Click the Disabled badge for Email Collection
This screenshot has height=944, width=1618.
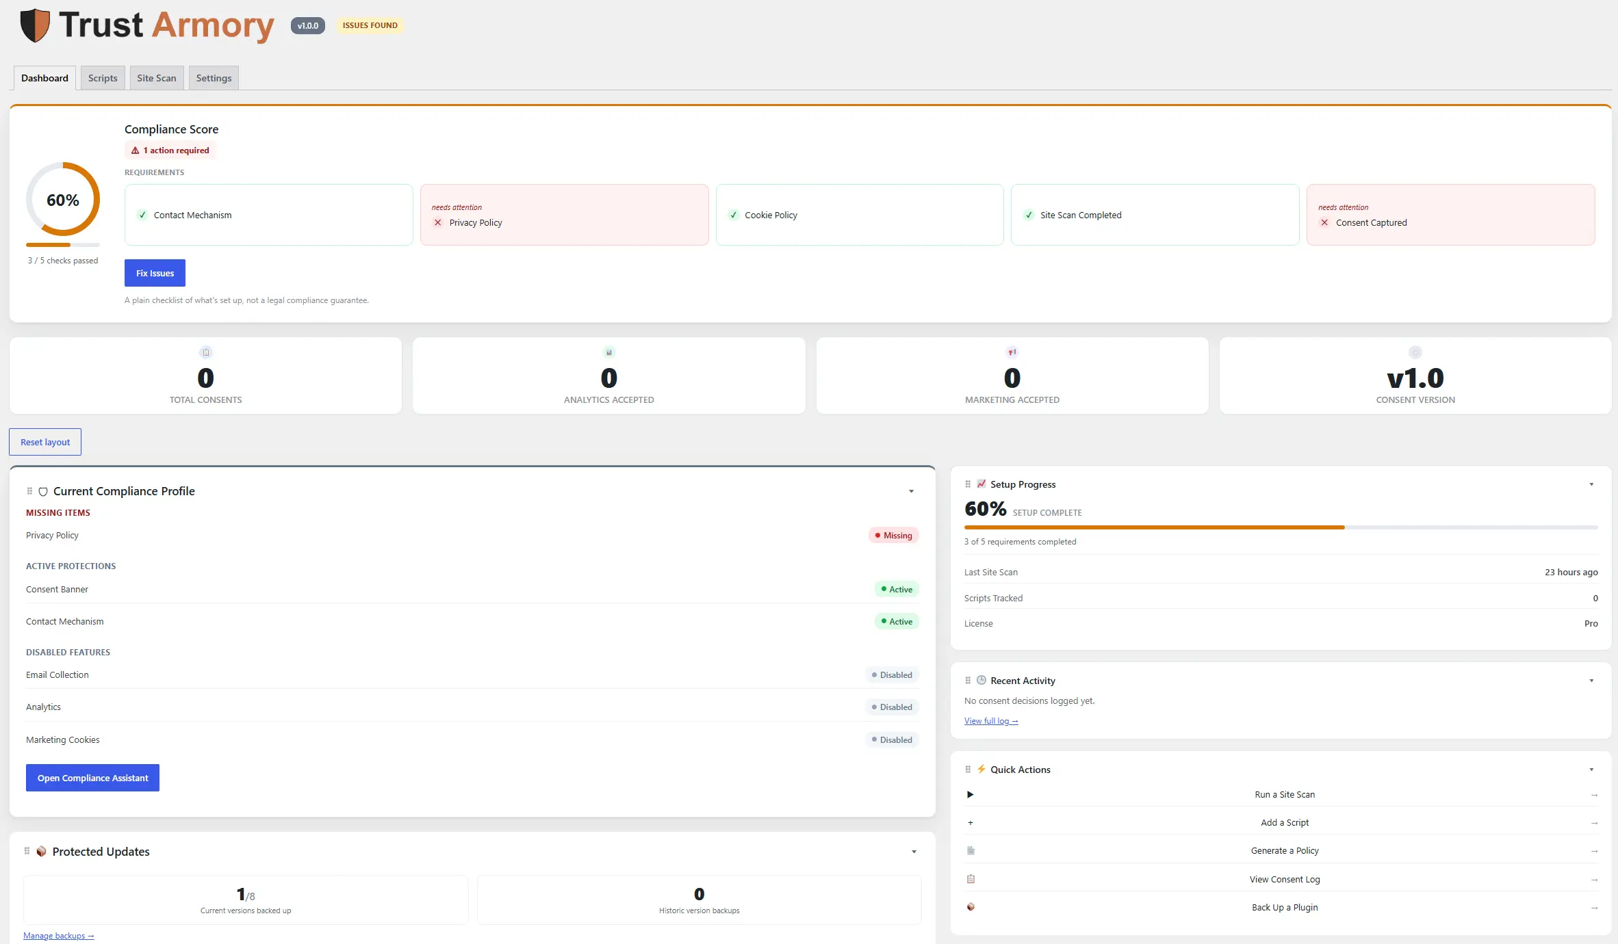click(892, 674)
